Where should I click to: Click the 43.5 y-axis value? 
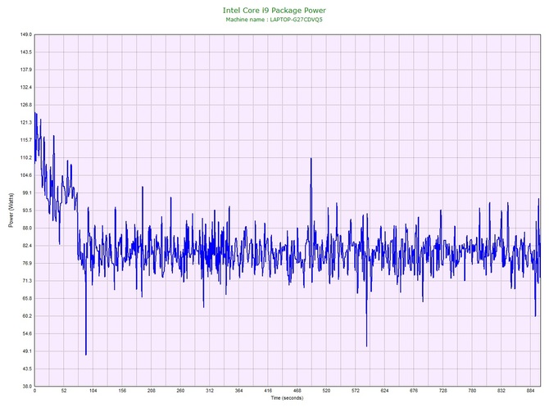27,369
